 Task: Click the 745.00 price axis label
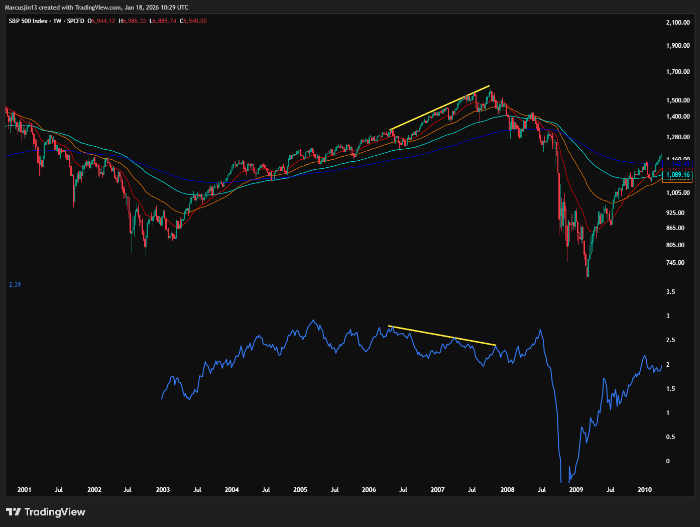675,263
